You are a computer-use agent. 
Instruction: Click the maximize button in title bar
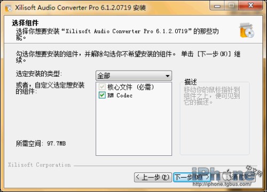pyautogui.click(x=231, y=6)
